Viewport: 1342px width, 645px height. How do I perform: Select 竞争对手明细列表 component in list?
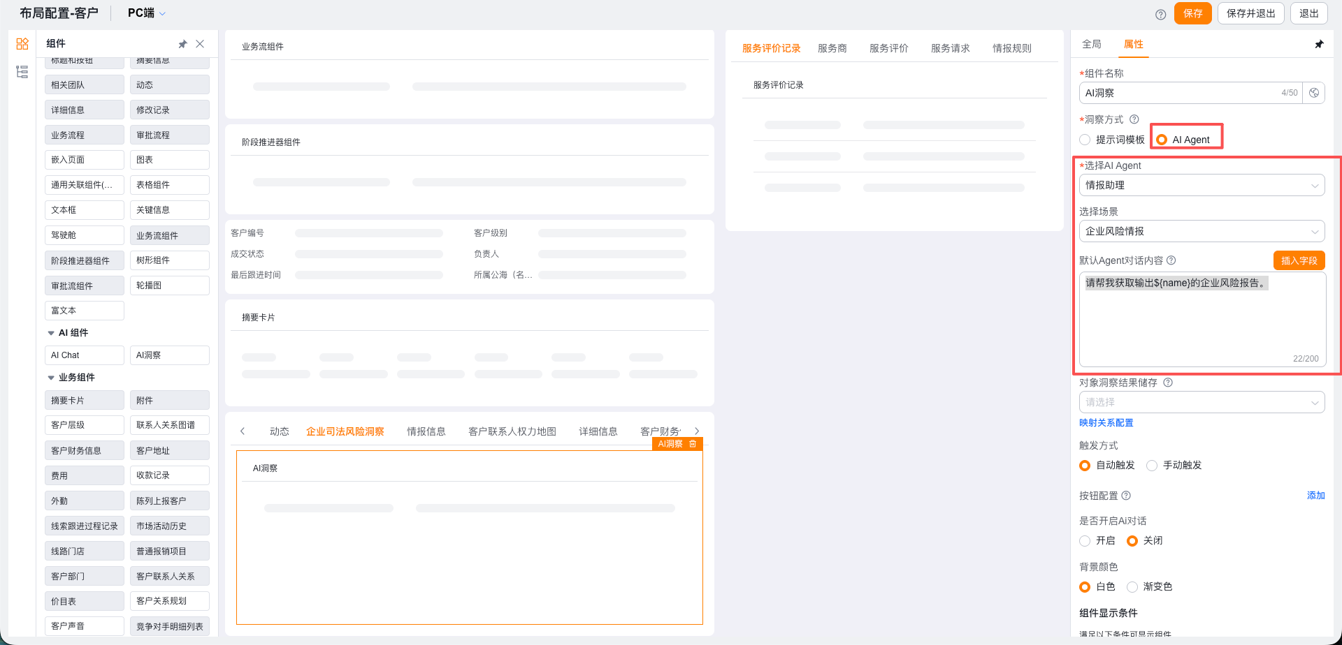coord(170,627)
